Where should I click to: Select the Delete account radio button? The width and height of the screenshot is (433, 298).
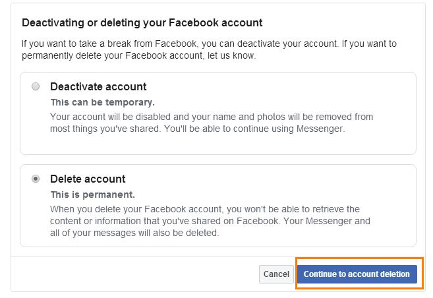click(36, 179)
